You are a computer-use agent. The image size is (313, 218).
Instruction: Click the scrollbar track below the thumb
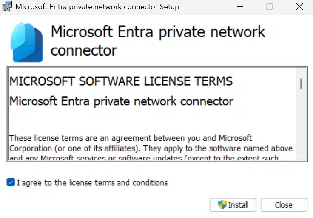click(x=301, y=127)
